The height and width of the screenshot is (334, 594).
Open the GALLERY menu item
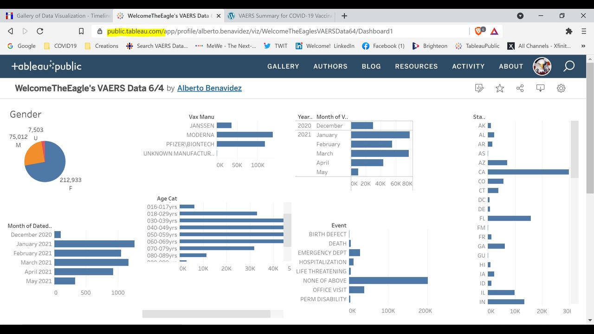click(283, 66)
